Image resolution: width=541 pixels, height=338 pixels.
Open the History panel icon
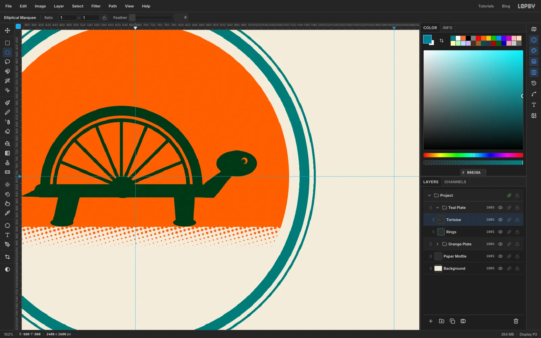coord(534,83)
